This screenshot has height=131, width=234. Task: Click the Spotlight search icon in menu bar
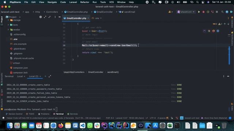[x=197, y=2]
